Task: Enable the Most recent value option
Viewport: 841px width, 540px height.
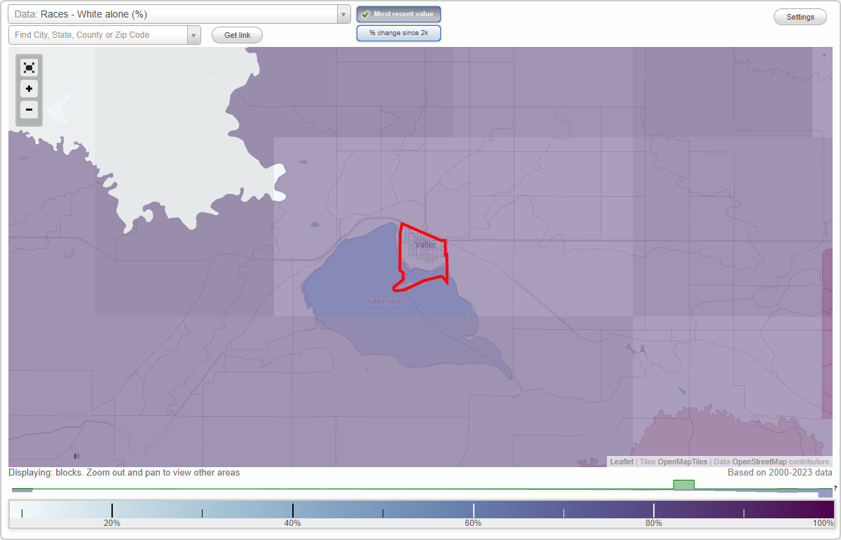Action: tap(399, 14)
